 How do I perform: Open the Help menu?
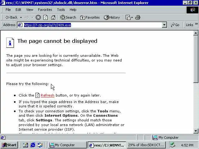coord(73,10)
